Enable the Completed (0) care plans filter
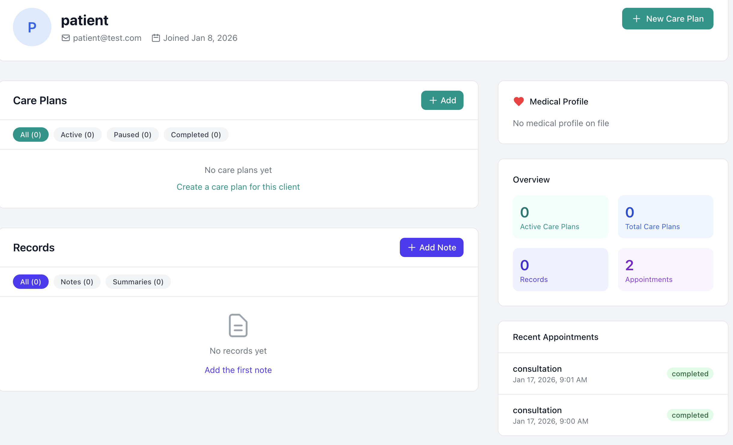Viewport: 733px width, 445px height. (196, 134)
